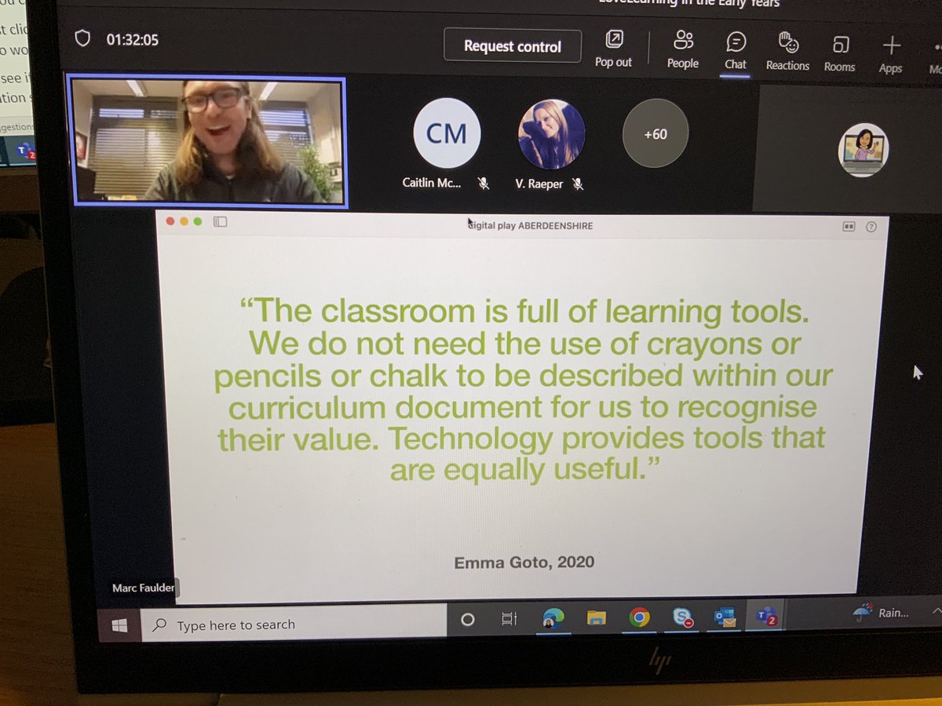Click the Rain weather widget in taskbar
The width and height of the screenshot is (942, 706).
click(882, 612)
